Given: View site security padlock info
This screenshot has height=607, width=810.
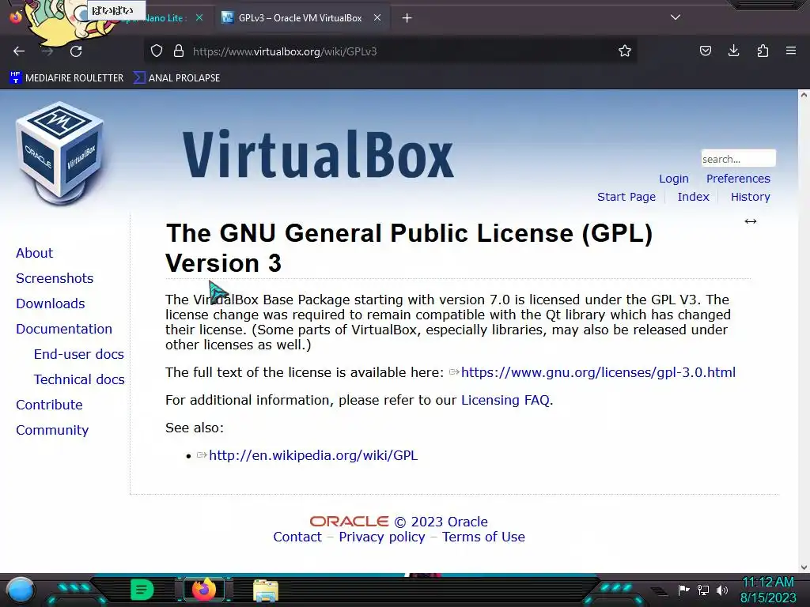Looking at the screenshot, I should 179,51.
